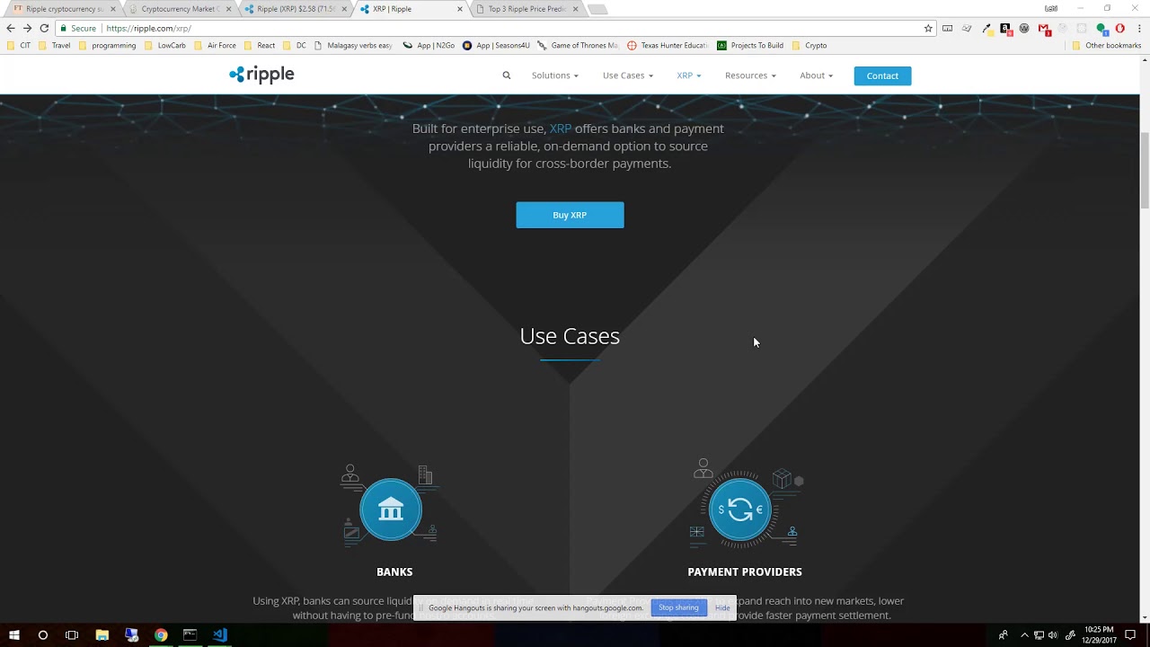1150x647 pixels.
Task: Expand the Solutions dropdown menu
Action: (554, 75)
